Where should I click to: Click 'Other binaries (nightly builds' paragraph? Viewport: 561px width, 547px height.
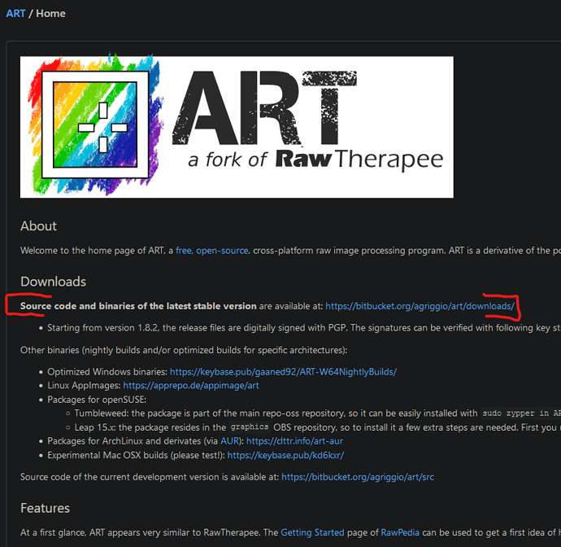184,350
